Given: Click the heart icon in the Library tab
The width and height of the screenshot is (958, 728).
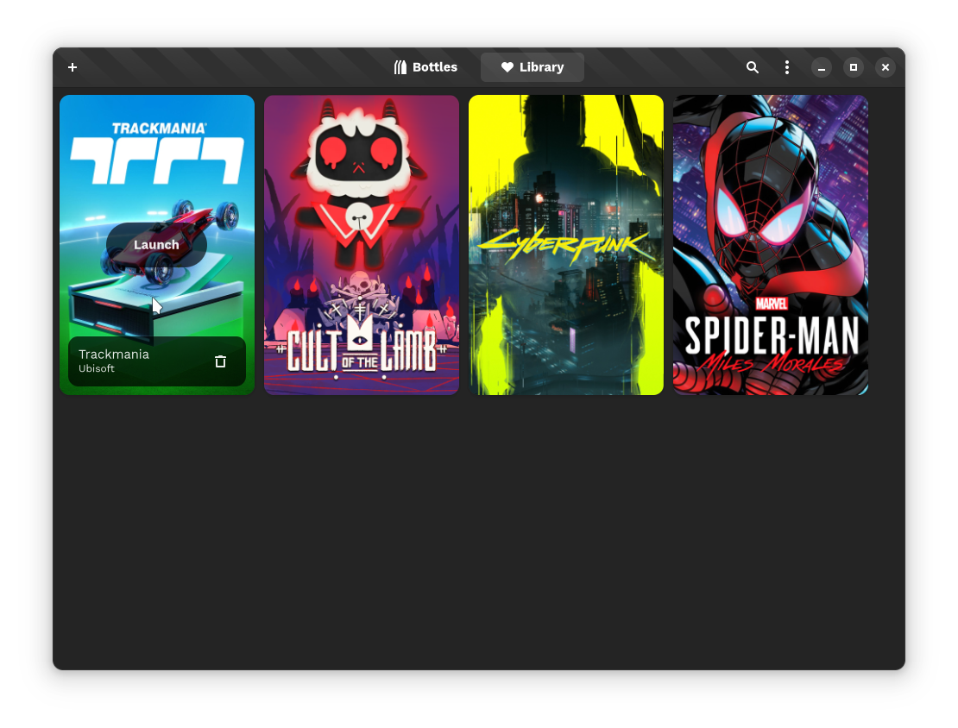Looking at the screenshot, I should point(507,67).
